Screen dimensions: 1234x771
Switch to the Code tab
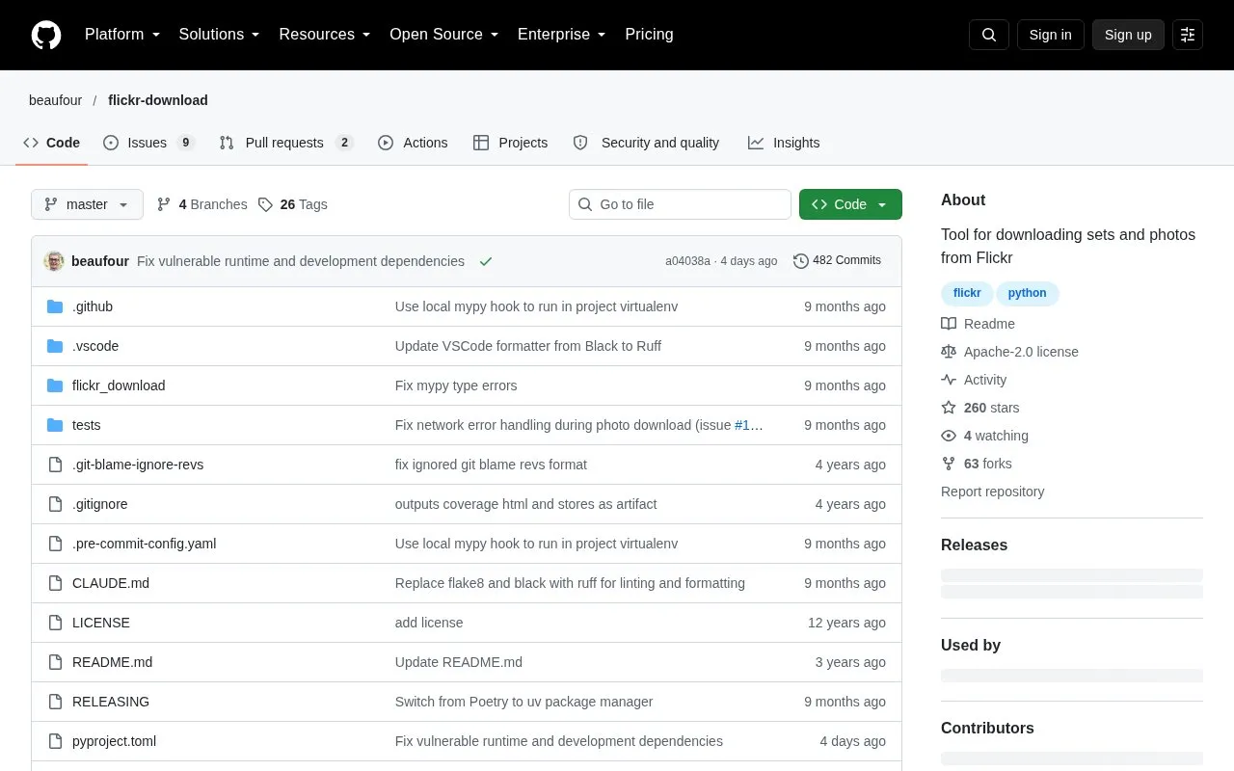pos(52,143)
